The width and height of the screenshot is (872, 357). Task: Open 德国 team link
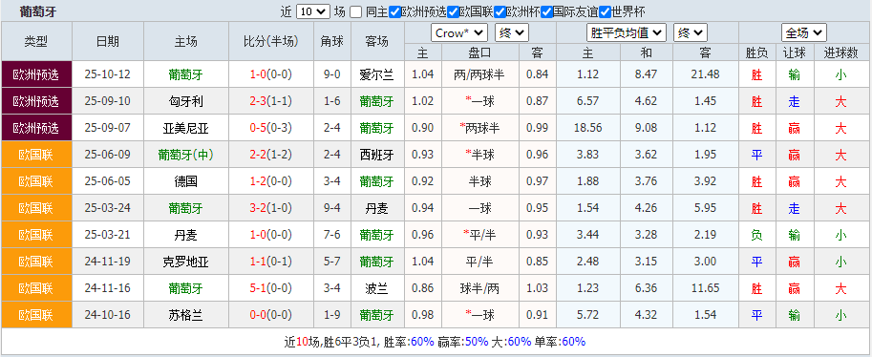point(185,181)
